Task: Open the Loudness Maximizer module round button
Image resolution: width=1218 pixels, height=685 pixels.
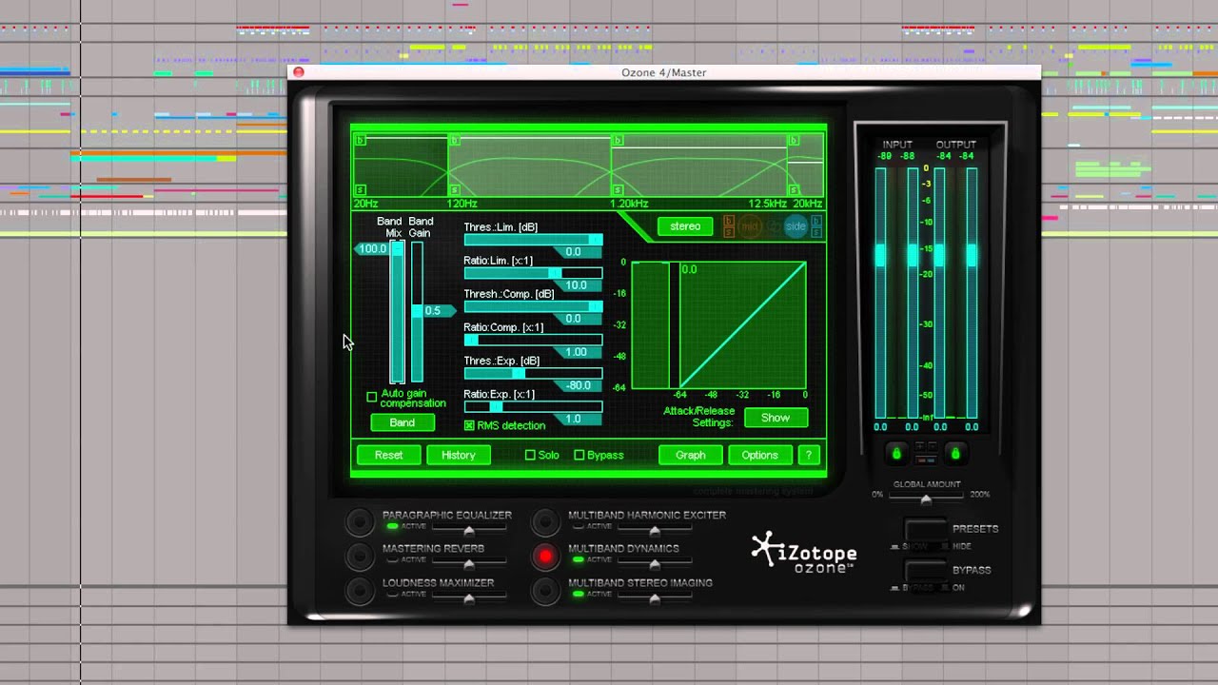Action: (x=360, y=590)
